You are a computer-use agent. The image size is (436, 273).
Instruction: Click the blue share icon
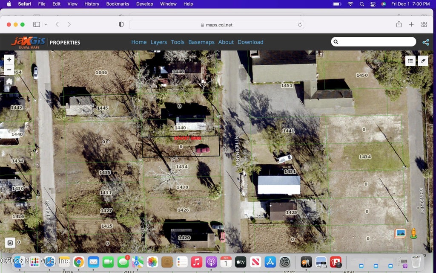pyautogui.click(x=425, y=42)
